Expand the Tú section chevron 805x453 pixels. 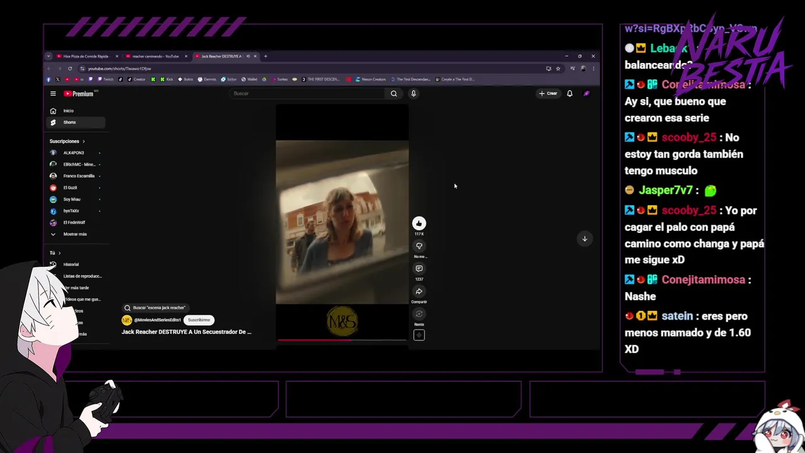tap(59, 253)
